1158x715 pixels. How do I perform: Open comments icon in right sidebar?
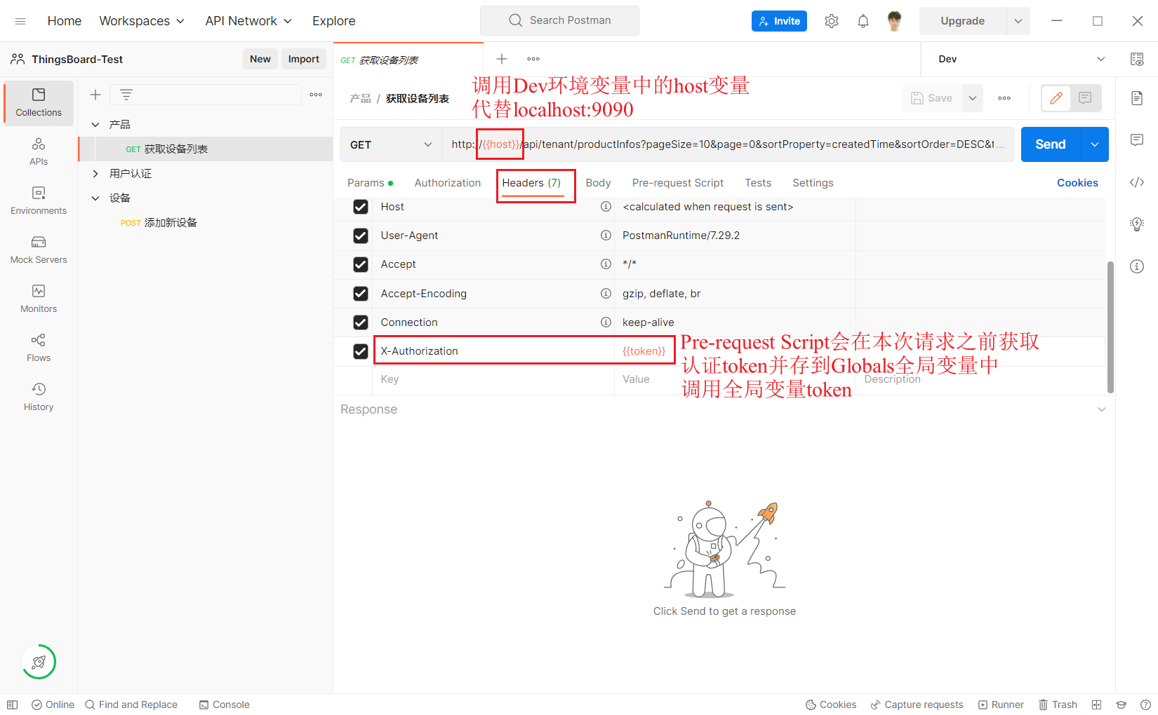pyautogui.click(x=1137, y=140)
